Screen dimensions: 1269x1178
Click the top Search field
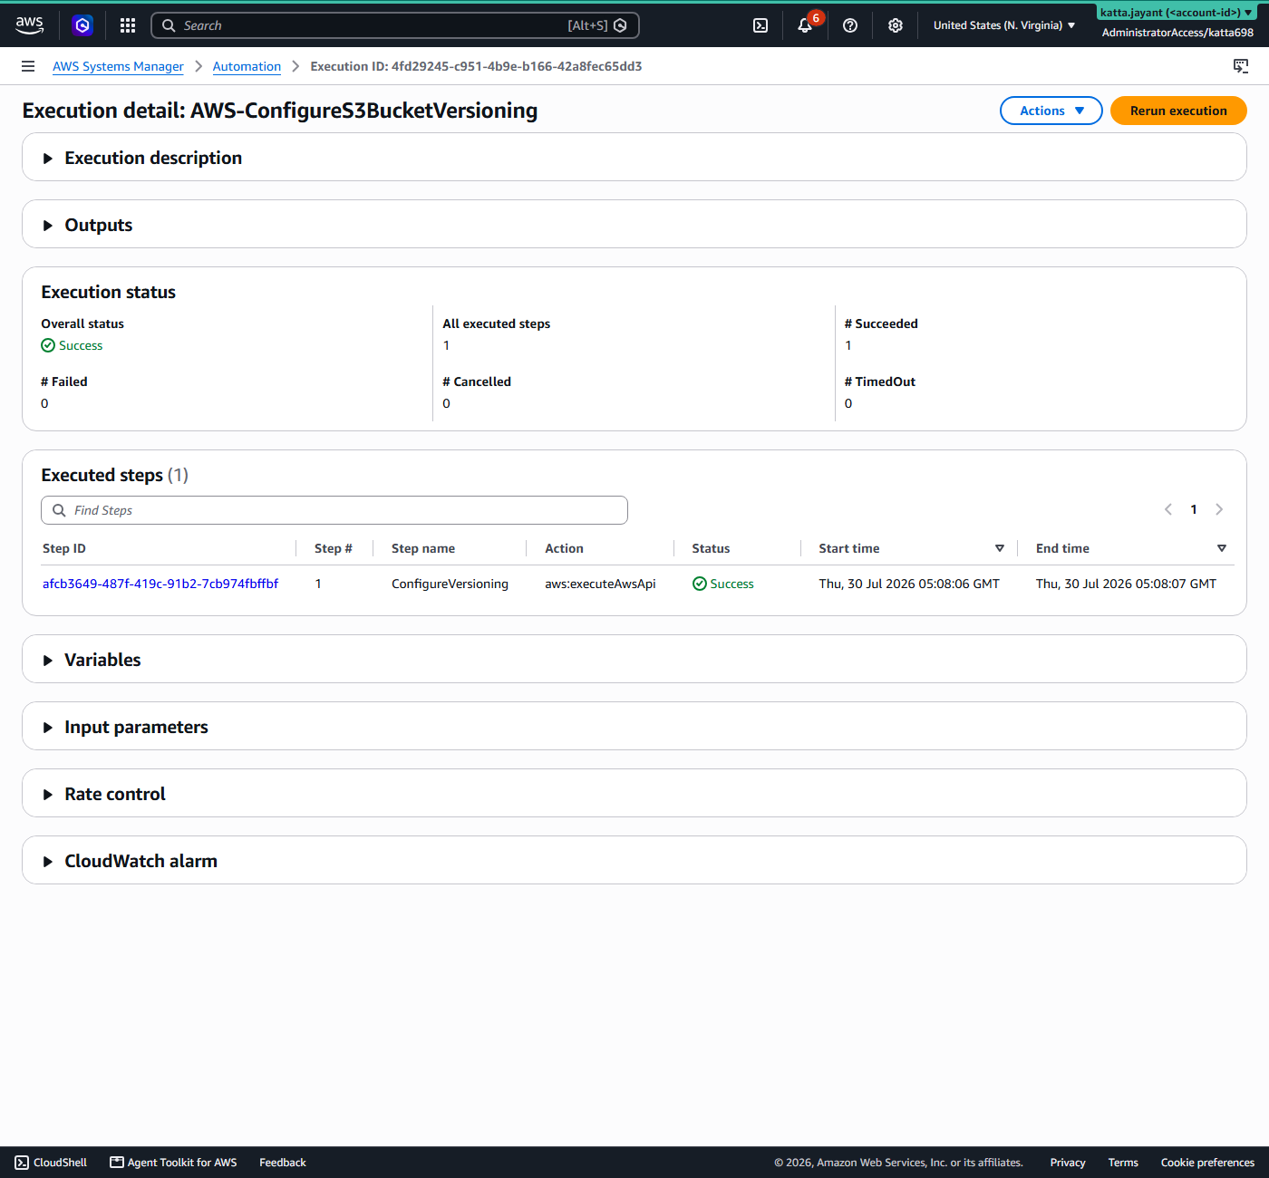[395, 25]
